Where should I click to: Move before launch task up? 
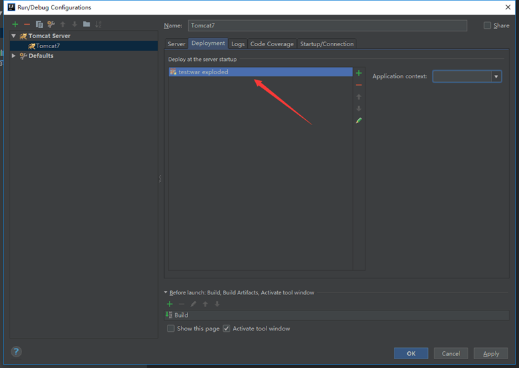coord(205,304)
